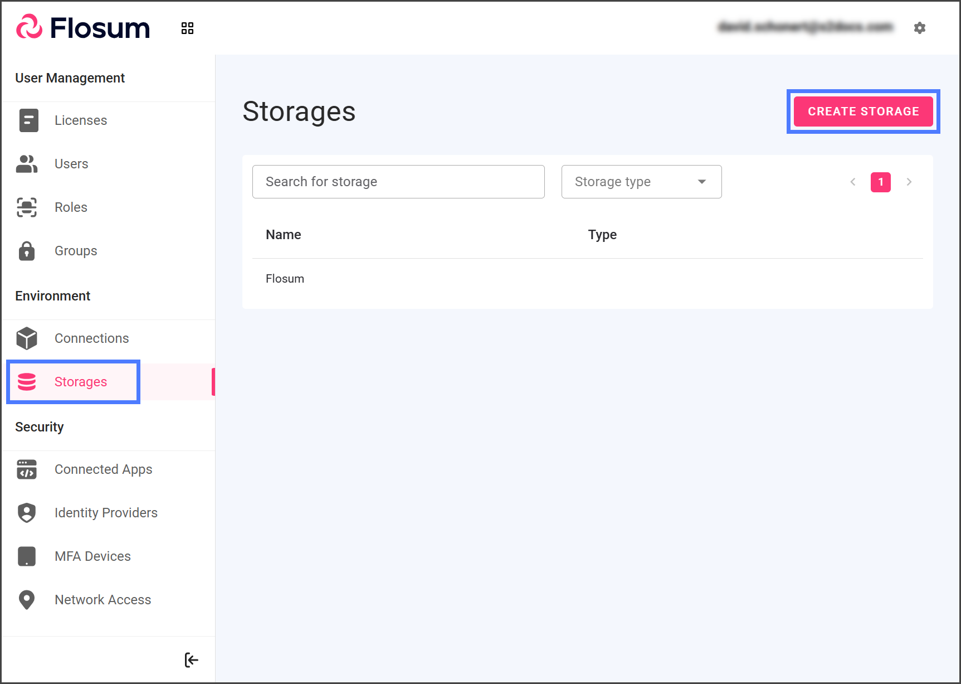Click the Licenses document icon
This screenshot has width=961, height=684.
click(28, 120)
